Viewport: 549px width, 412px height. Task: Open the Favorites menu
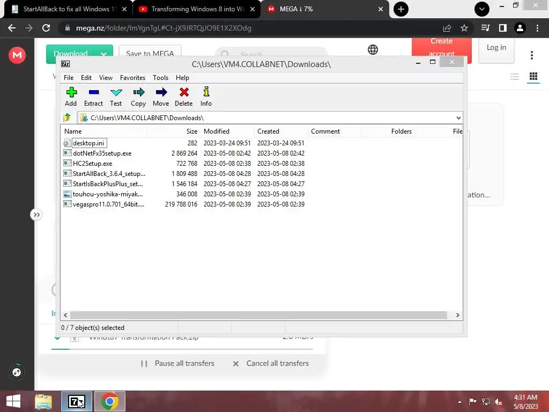pyautogui.click(x=132, y=78)
